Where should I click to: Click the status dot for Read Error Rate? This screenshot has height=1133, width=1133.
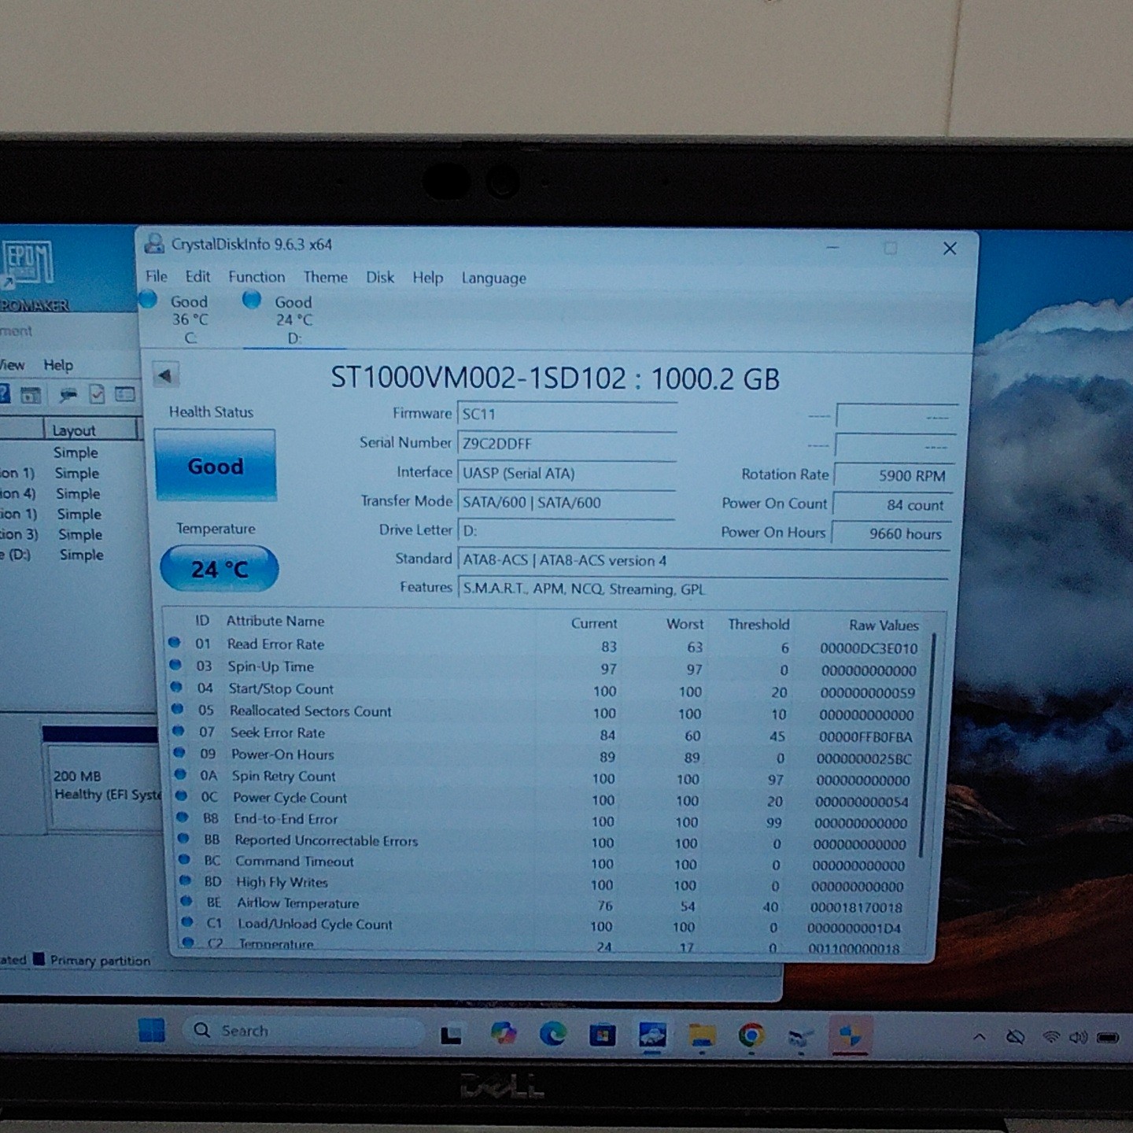(174, 643)
